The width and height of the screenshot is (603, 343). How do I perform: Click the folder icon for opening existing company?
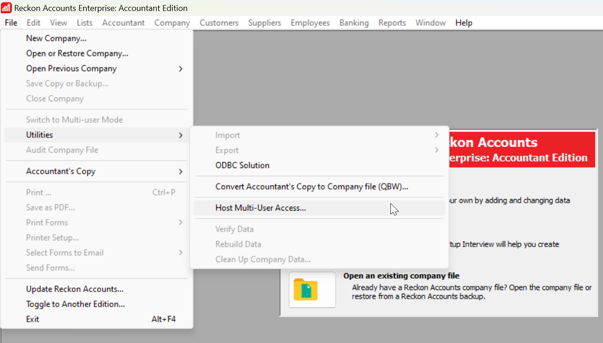(x=312, y=290)
